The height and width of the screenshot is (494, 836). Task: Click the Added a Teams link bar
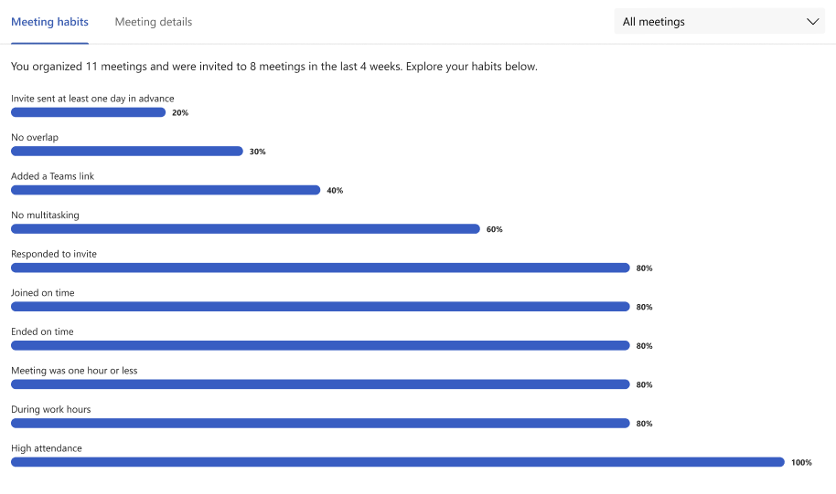[x=166, y=190]
